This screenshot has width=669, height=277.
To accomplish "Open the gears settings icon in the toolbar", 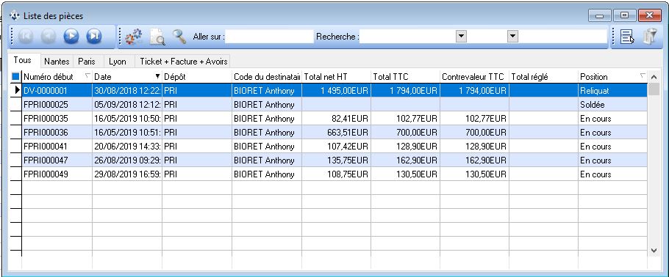I will click(x=134, y=37).
